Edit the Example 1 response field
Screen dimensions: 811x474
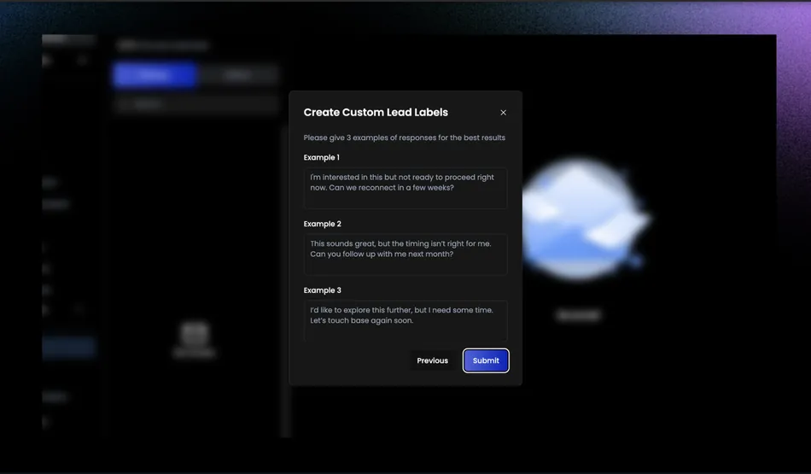click(405, 188)
